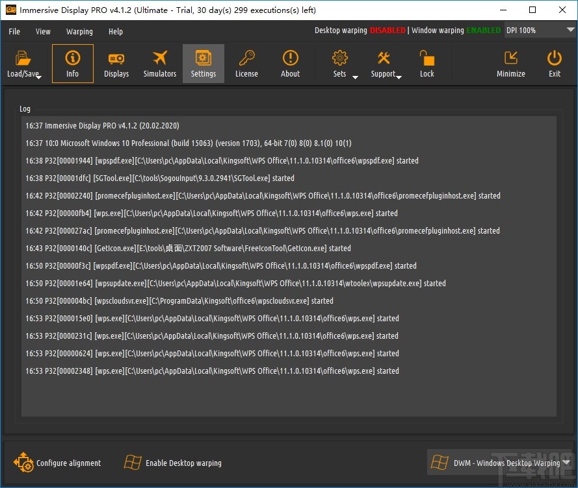Click the Sets gear icon
578x488 pixels.
click(x=339, y=58)
